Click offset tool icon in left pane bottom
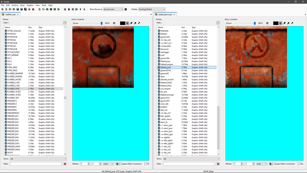 click(x=117, y=164)
